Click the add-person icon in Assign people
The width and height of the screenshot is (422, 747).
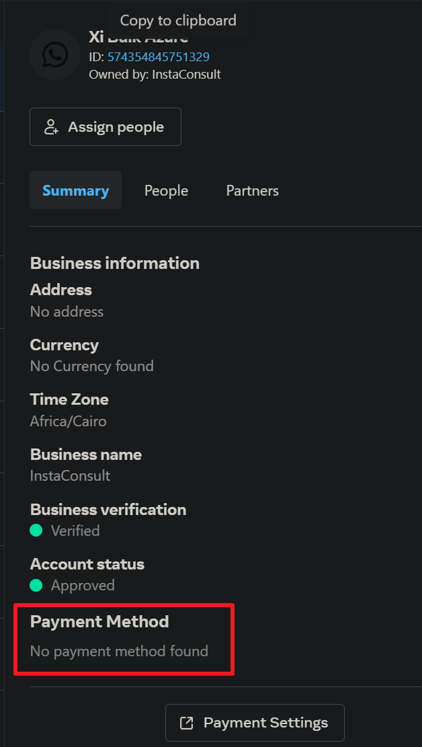[x=51, y=126]
